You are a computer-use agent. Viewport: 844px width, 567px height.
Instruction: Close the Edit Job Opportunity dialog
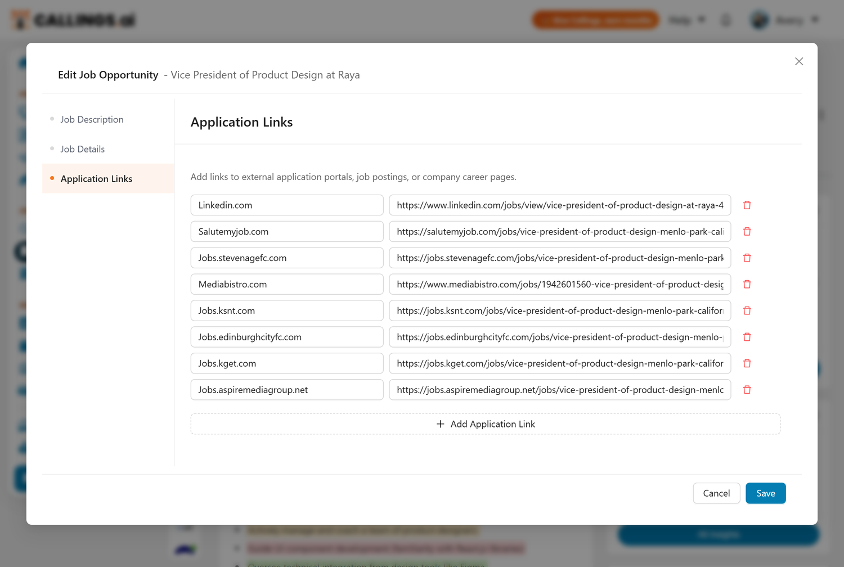pos(799,61)
